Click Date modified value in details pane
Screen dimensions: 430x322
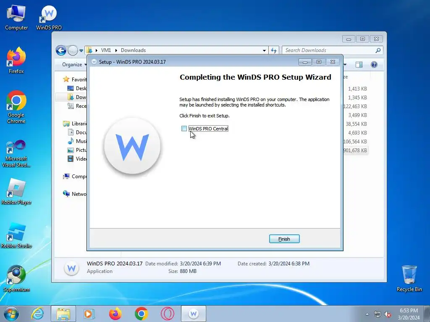[x=200, y=263]
